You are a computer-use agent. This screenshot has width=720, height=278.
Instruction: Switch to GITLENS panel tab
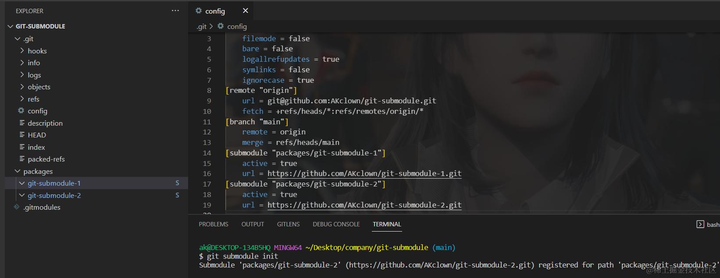pos(288,224)
